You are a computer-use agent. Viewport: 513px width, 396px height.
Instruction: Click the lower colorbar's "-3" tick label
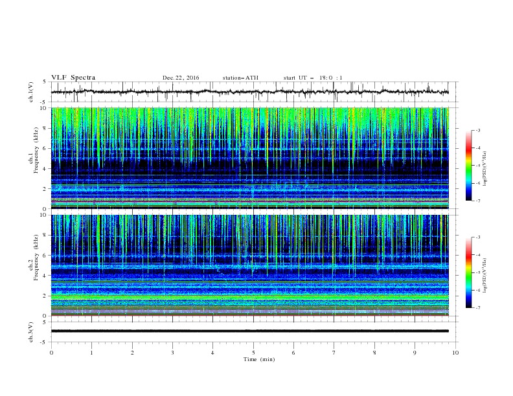[x=478, y=237]
